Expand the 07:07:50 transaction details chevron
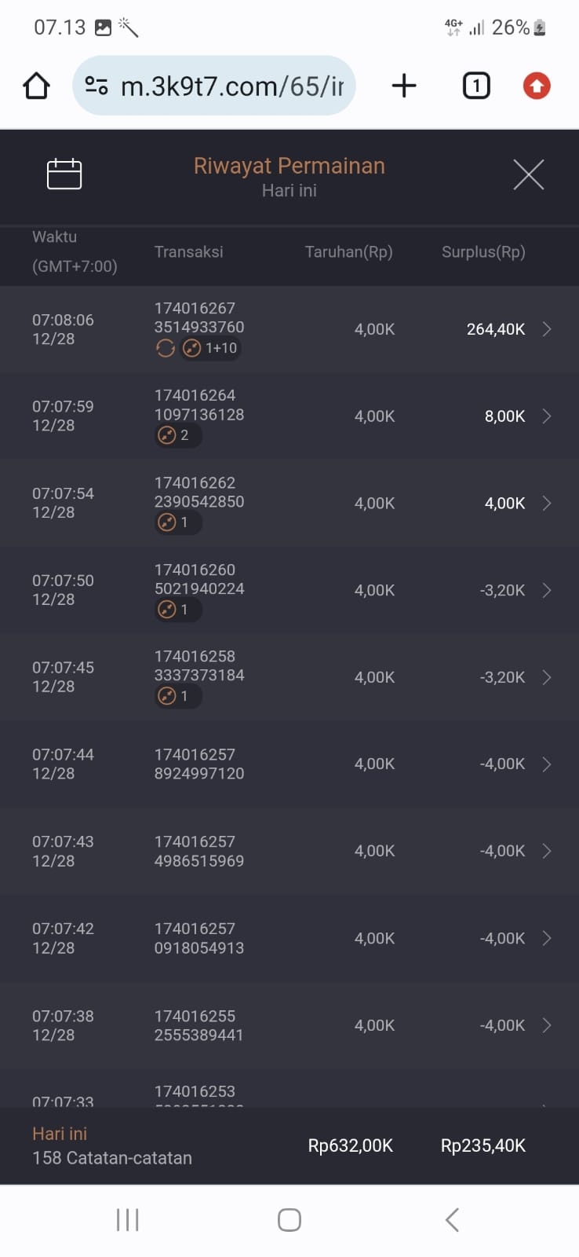 [547, 590]
